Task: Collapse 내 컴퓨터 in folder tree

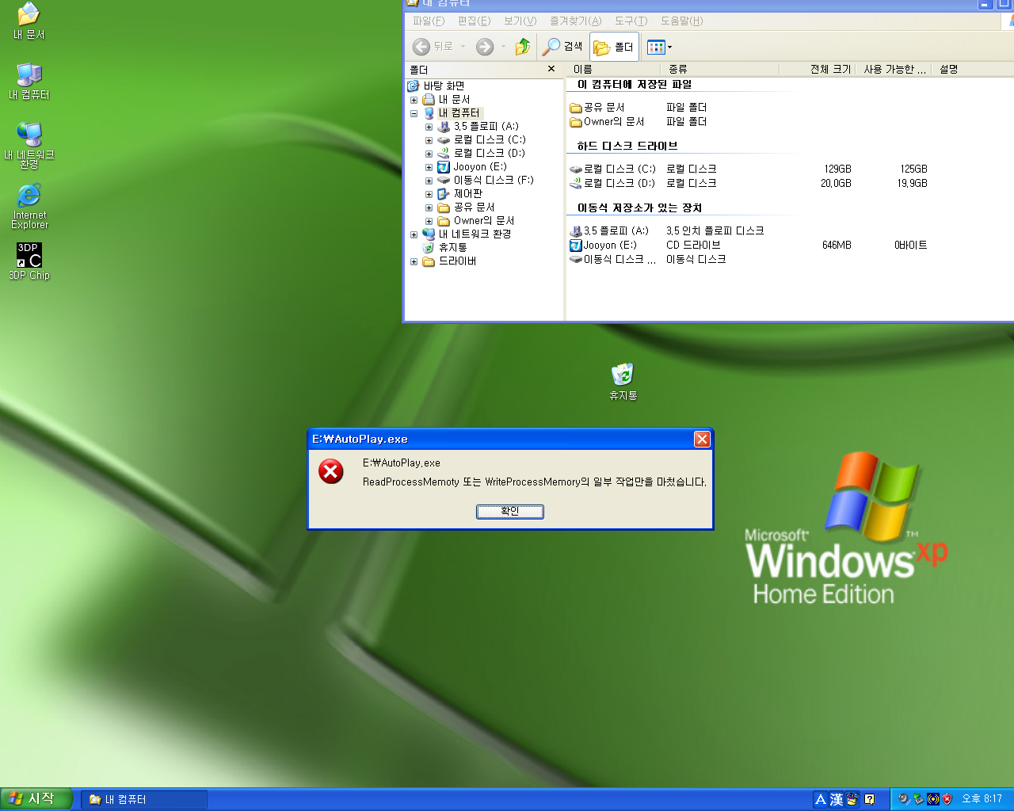Action: tap(414, 113)
